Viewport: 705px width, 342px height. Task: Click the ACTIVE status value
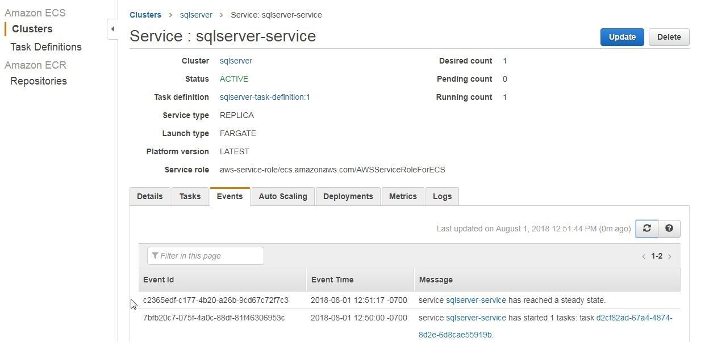pyautogui.click(x=234, y=79)
